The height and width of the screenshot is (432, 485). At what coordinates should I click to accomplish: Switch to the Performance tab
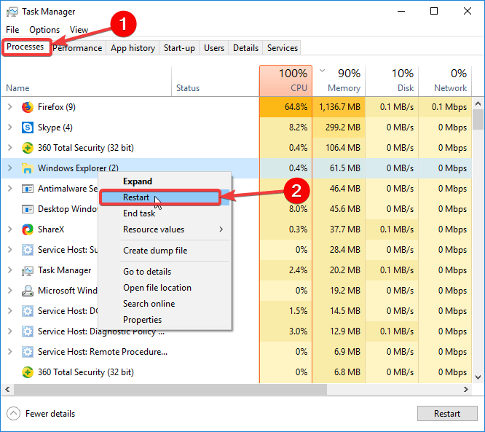coord(77,48)
